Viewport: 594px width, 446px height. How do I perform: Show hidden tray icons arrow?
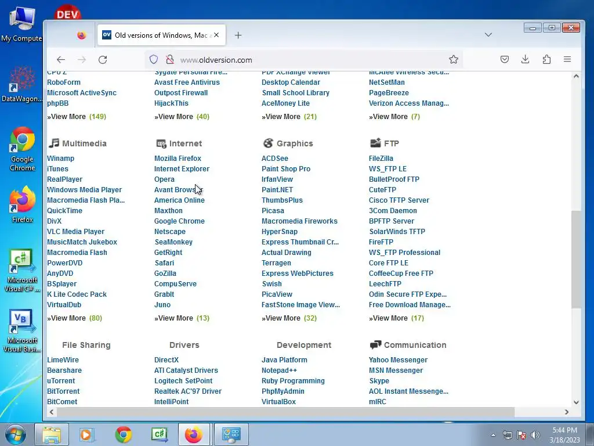[x=493, y=435]
